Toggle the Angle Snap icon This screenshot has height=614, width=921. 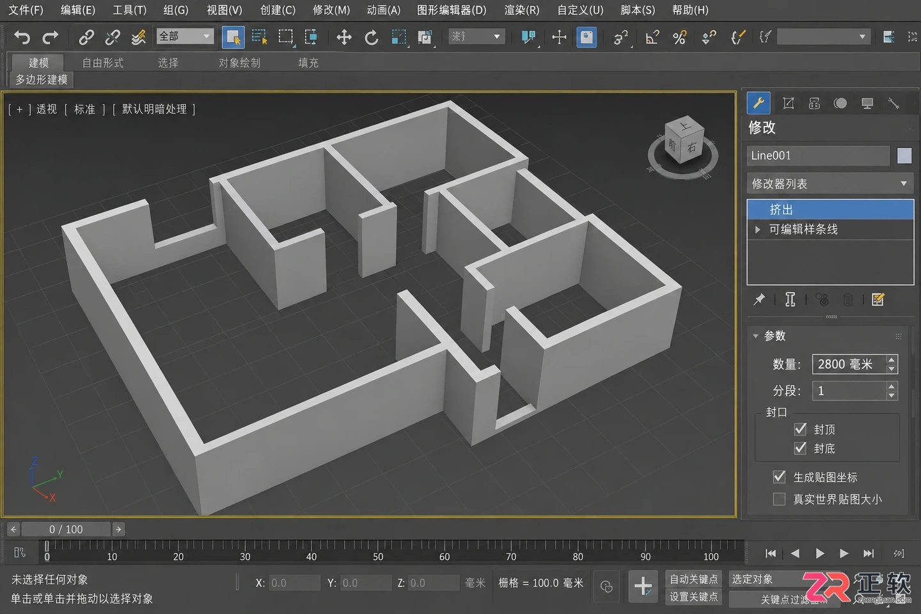click(652, 37)
